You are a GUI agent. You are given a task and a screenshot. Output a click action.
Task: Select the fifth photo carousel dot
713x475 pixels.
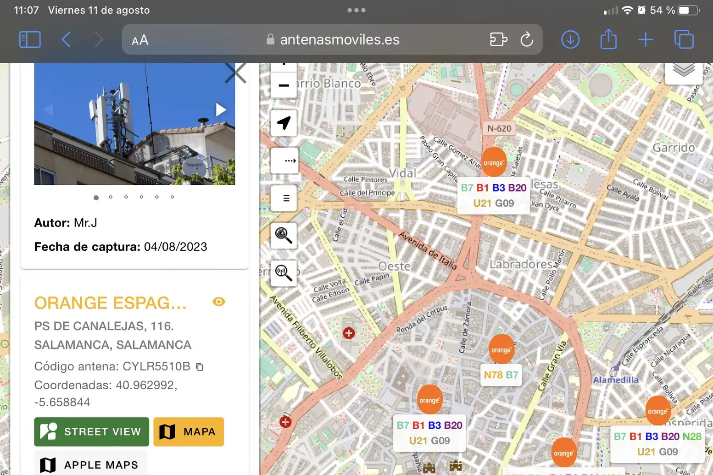point(157,197)
